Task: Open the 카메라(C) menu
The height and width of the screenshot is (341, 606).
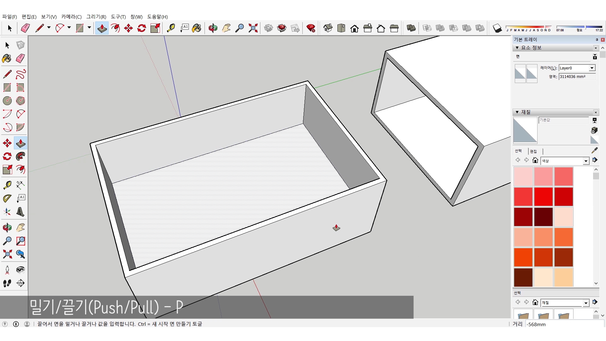Action: tap(71, 17)
